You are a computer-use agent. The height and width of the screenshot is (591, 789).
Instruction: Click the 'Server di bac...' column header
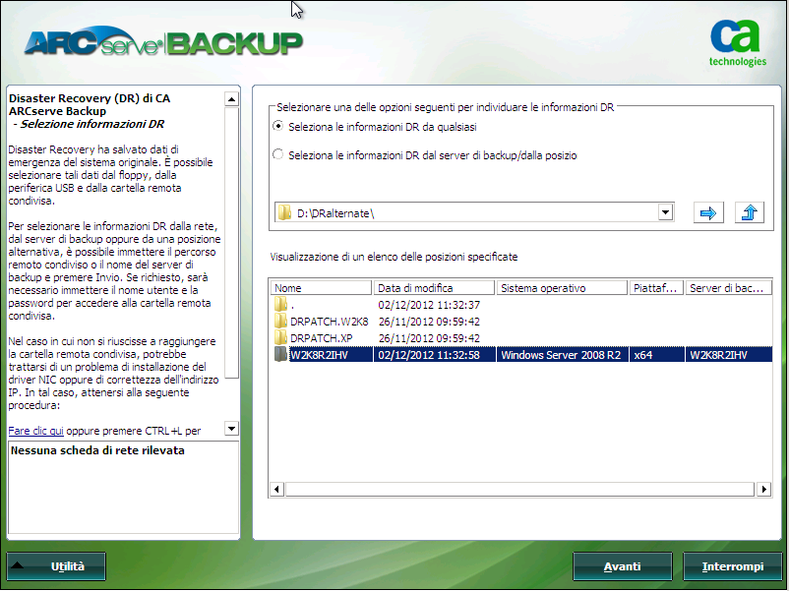(x=729, y=288)
